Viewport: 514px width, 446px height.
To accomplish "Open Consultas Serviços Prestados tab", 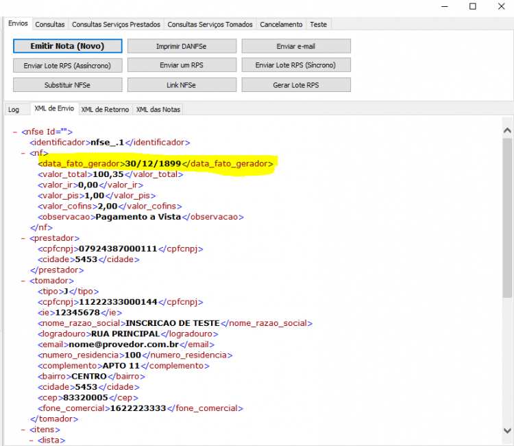I will [x=116, y=24].
